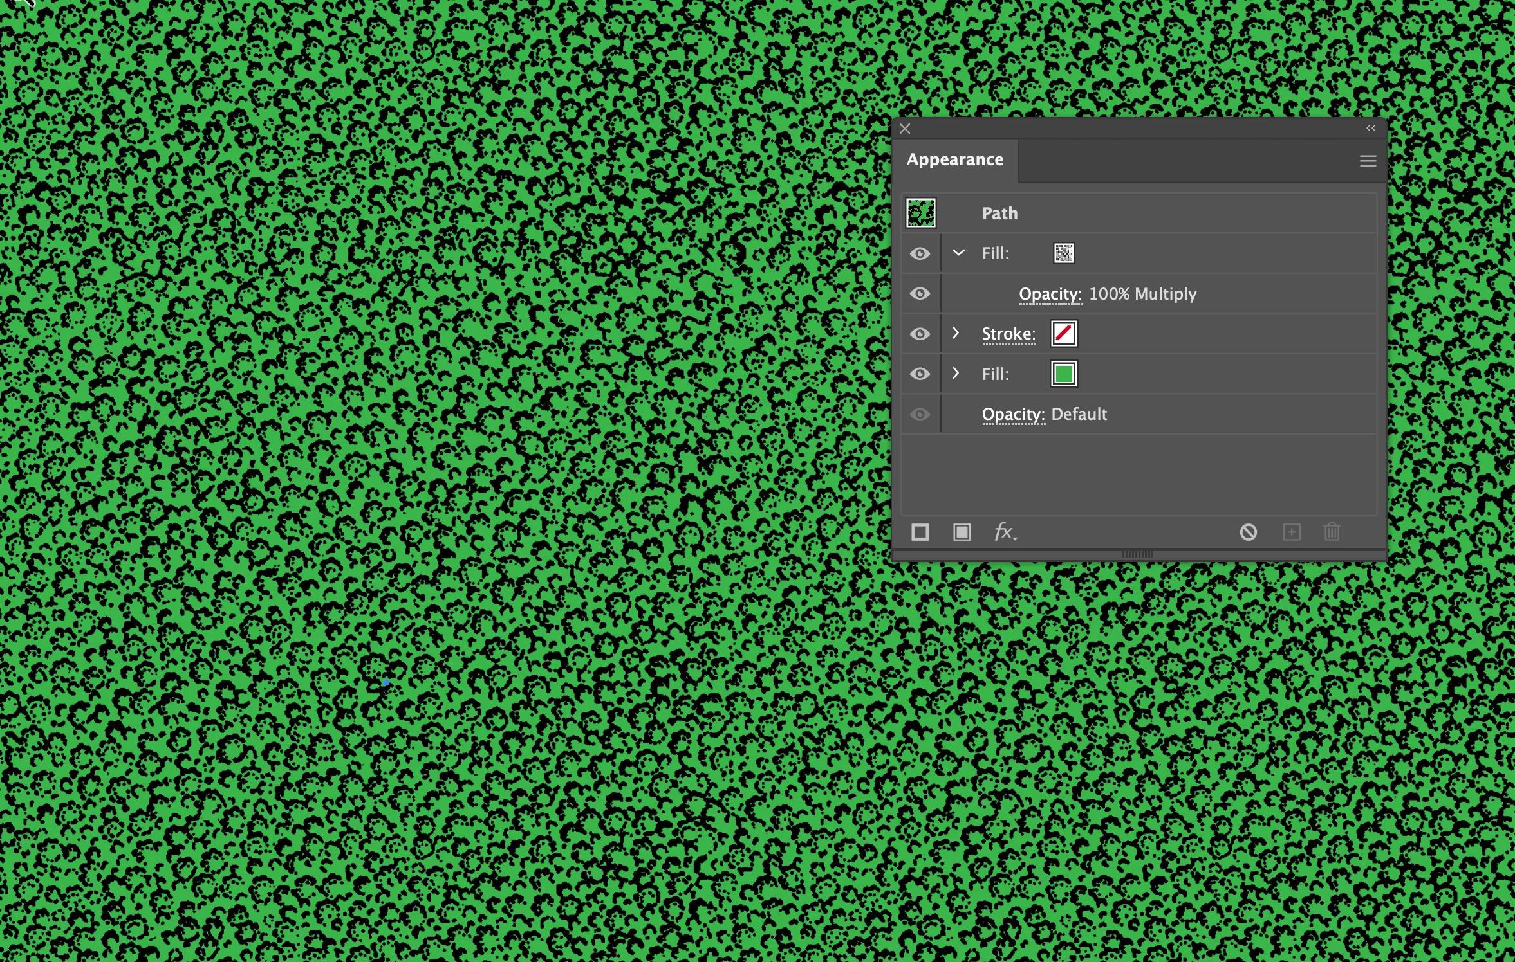Viewport: 1515px width, 962px height.
Task: Click the green Fill color swatch
Action: pyautogui.click(x=1063, y=374)
